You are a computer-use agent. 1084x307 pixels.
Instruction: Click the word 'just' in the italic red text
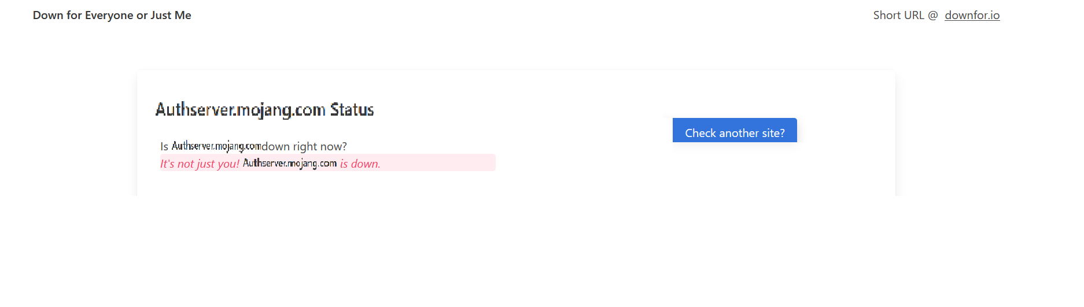pos(206,164)
